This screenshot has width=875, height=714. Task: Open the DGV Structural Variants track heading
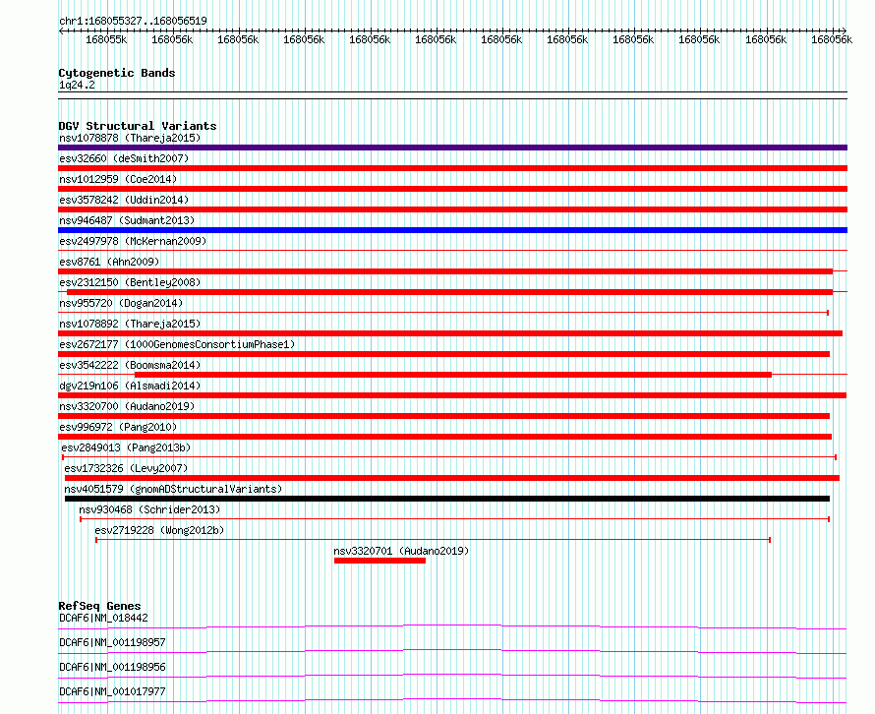(x=138, y=126)
